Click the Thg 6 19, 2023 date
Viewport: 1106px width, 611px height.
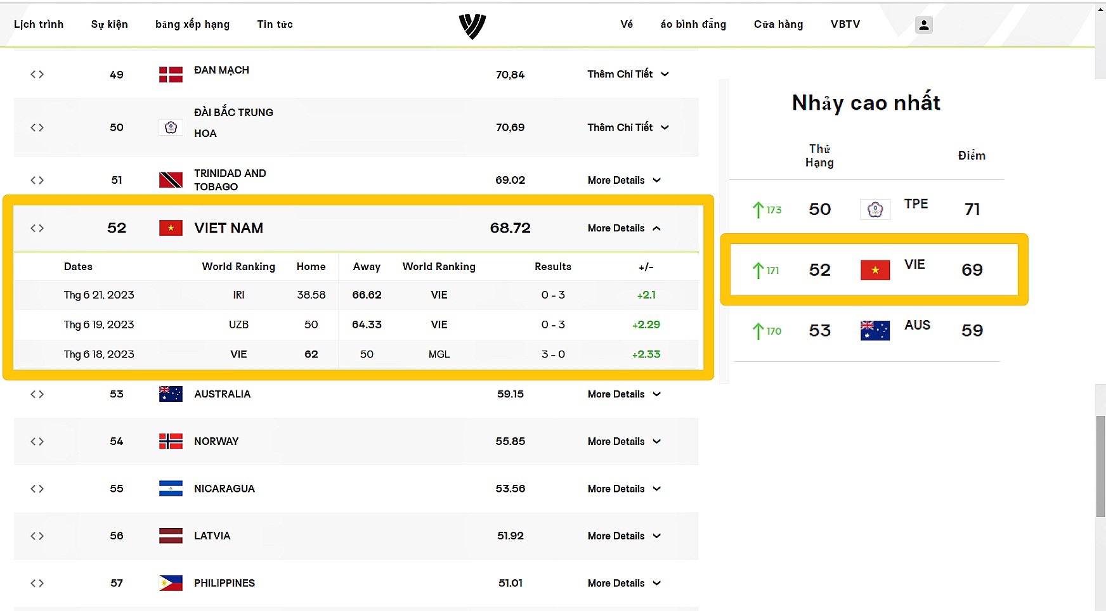tap(99, 325)
